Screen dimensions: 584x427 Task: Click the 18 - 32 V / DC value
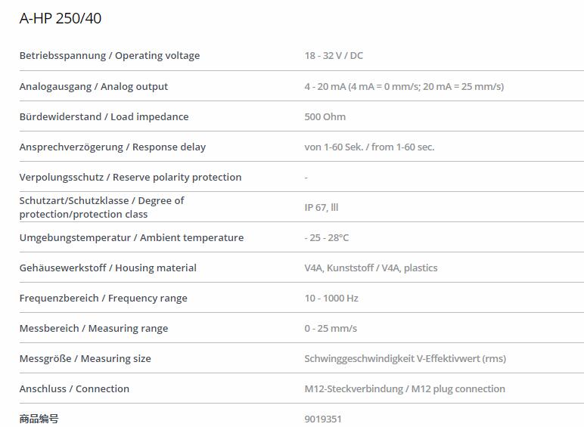pyautogui.click(x=334, y=56)
